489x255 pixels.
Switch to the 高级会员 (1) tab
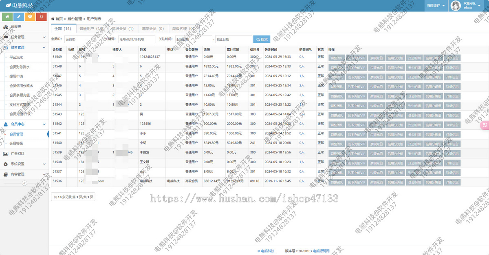(x=123, y=29)
